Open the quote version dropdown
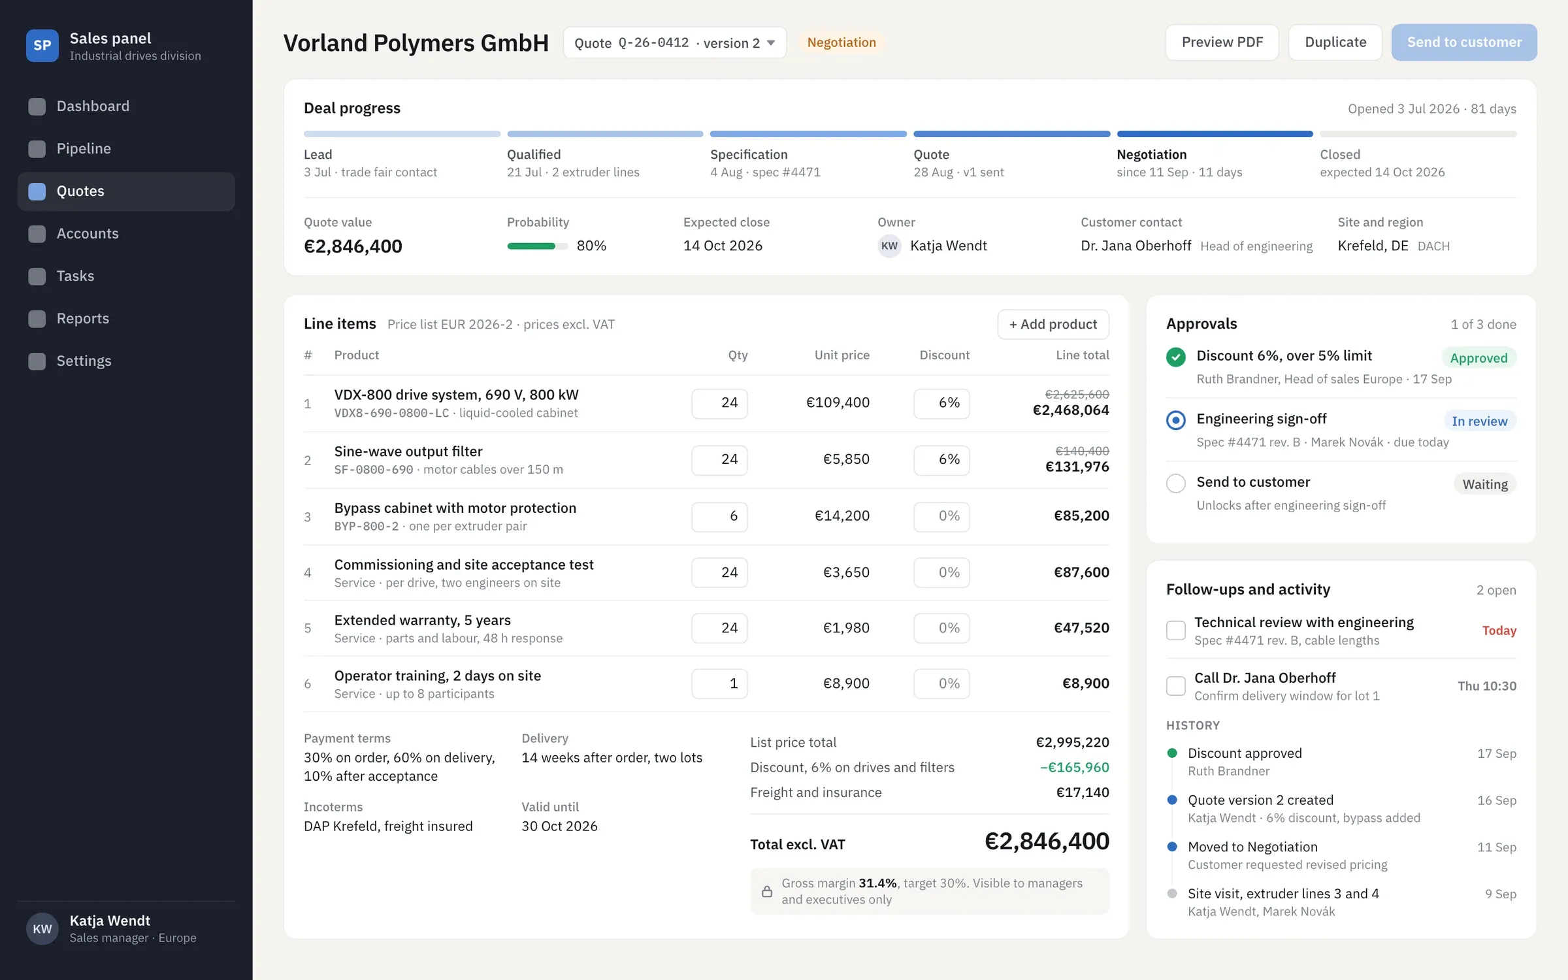Viewport: 1568px width, 980px height. point(675,42)
